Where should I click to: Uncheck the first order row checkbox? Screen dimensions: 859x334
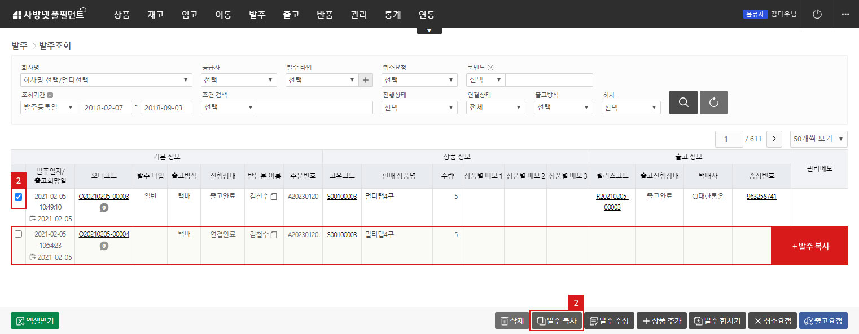(18, 197)
